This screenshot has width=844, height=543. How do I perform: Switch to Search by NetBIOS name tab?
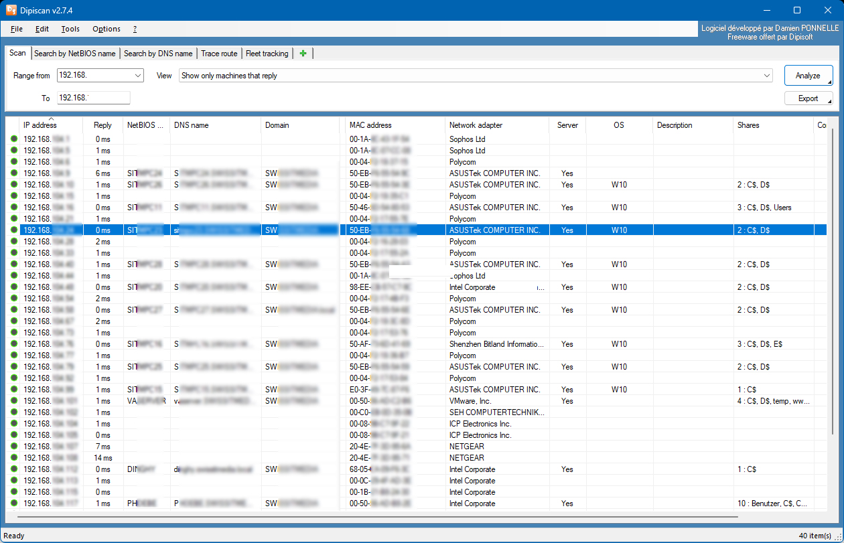(x=75, y=54)
